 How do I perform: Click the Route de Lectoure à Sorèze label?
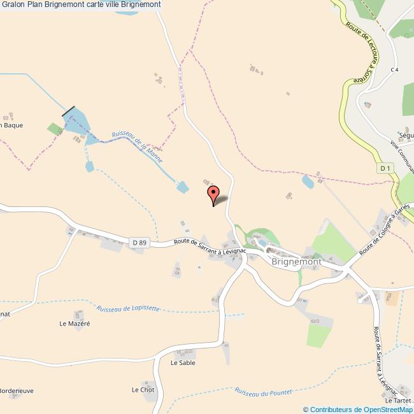click(x=364, y=53)
